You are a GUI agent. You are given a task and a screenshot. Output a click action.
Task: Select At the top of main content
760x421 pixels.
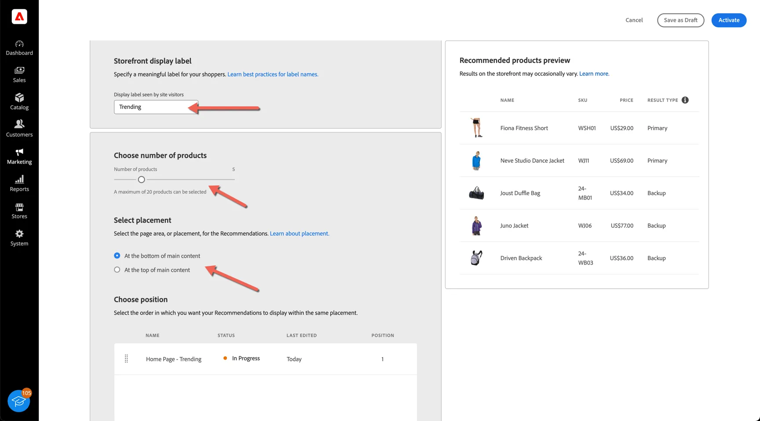117,270
